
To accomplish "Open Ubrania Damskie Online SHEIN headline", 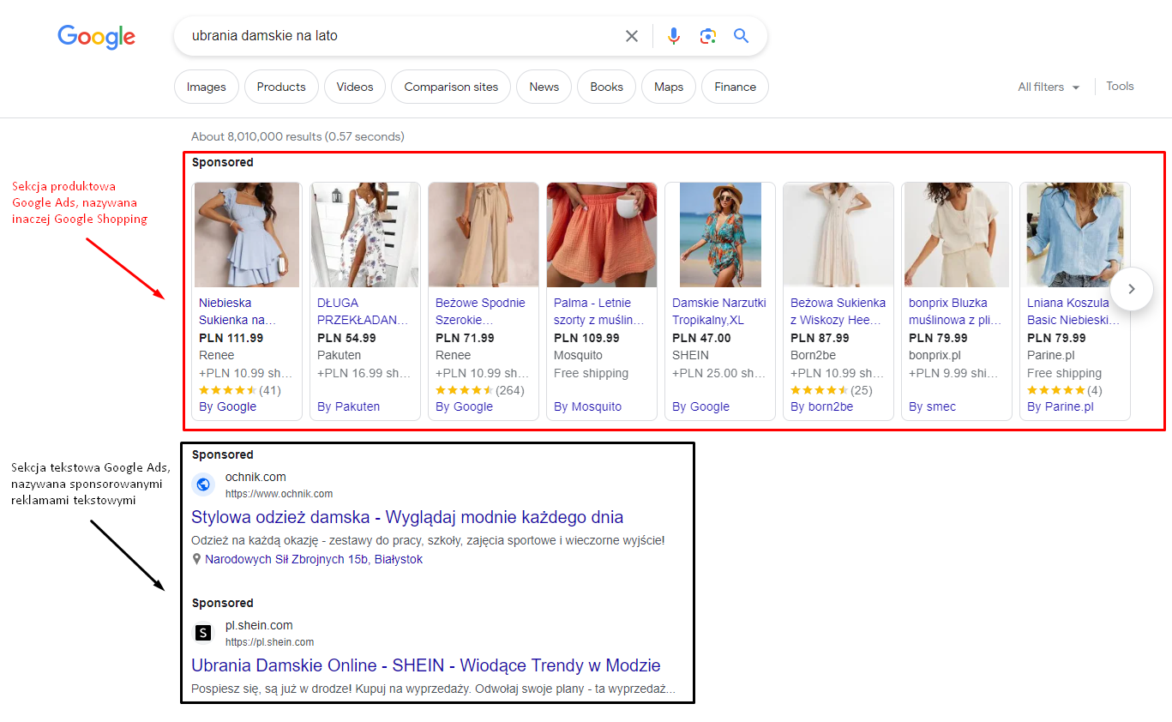I will point(426,665).
